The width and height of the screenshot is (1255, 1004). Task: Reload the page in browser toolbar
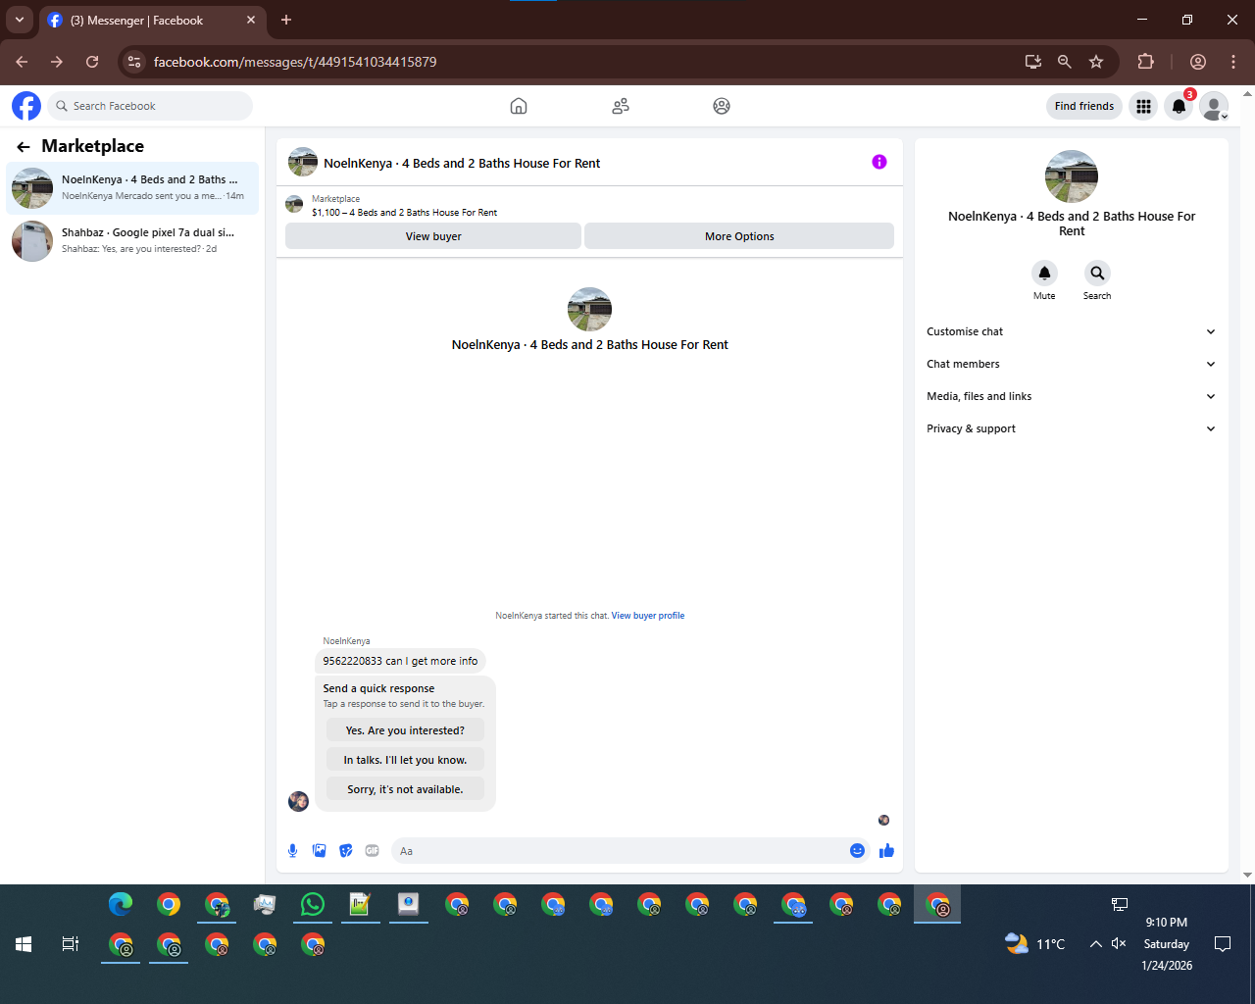[x=92, y=62]
